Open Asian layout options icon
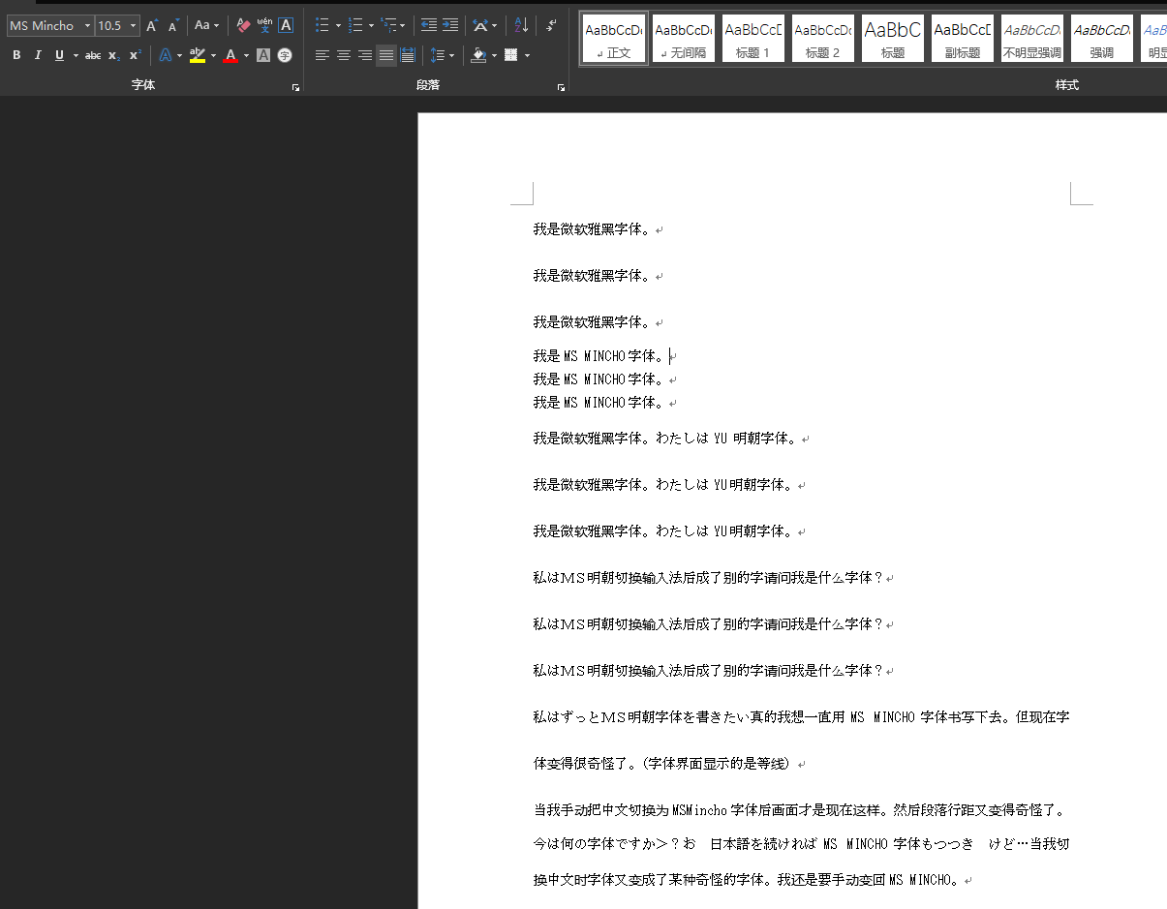1167x909 pixels. [480, 26]
